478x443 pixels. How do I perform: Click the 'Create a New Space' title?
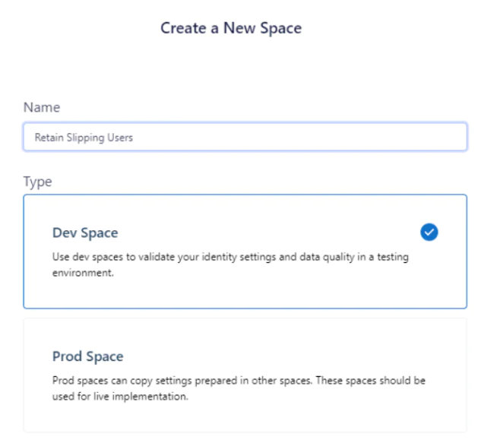231,28
